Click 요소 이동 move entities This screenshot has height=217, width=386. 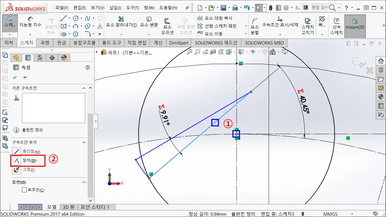coord(210,34)
